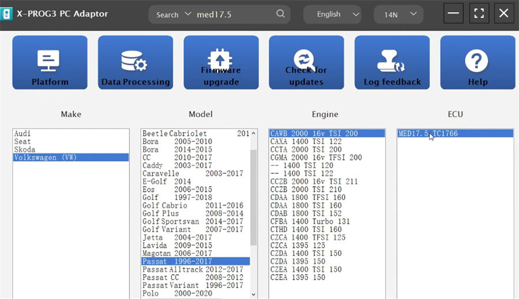Click the search field containing med17.5
Image resolution: width=519 pixels, height=299 pixels.
[x=234, y=14]
